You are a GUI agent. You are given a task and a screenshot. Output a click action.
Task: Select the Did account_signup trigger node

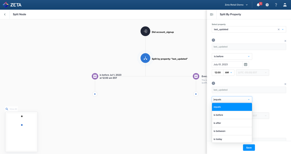tap(145, 31)
